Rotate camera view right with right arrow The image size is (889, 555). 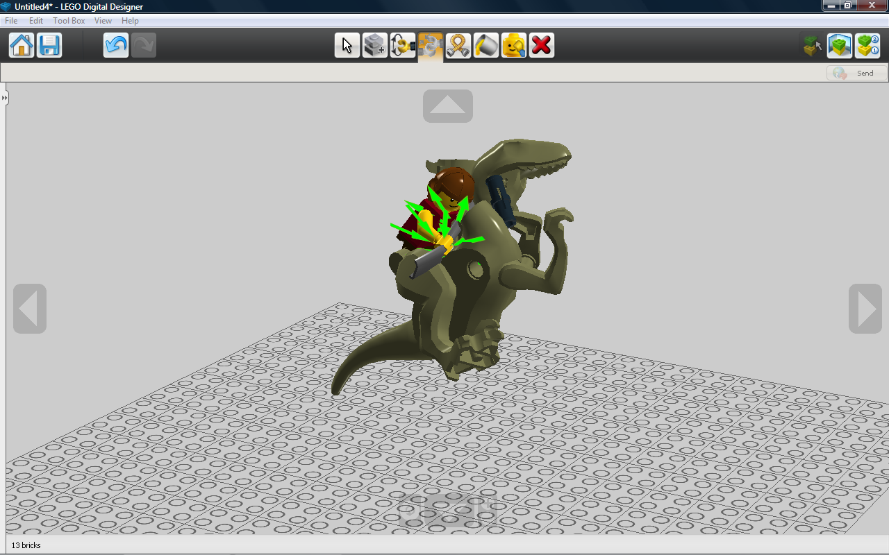865,308
